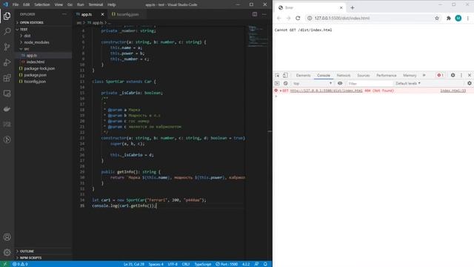Switch to the tsconfig.json editor tab
Viewport: 474px width, 267px height.
(x=127, y=14)
